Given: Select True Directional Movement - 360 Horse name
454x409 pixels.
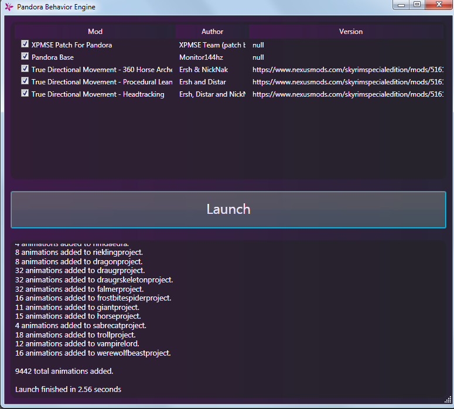Looking at the screenshot, I should [x=102, y=70].
